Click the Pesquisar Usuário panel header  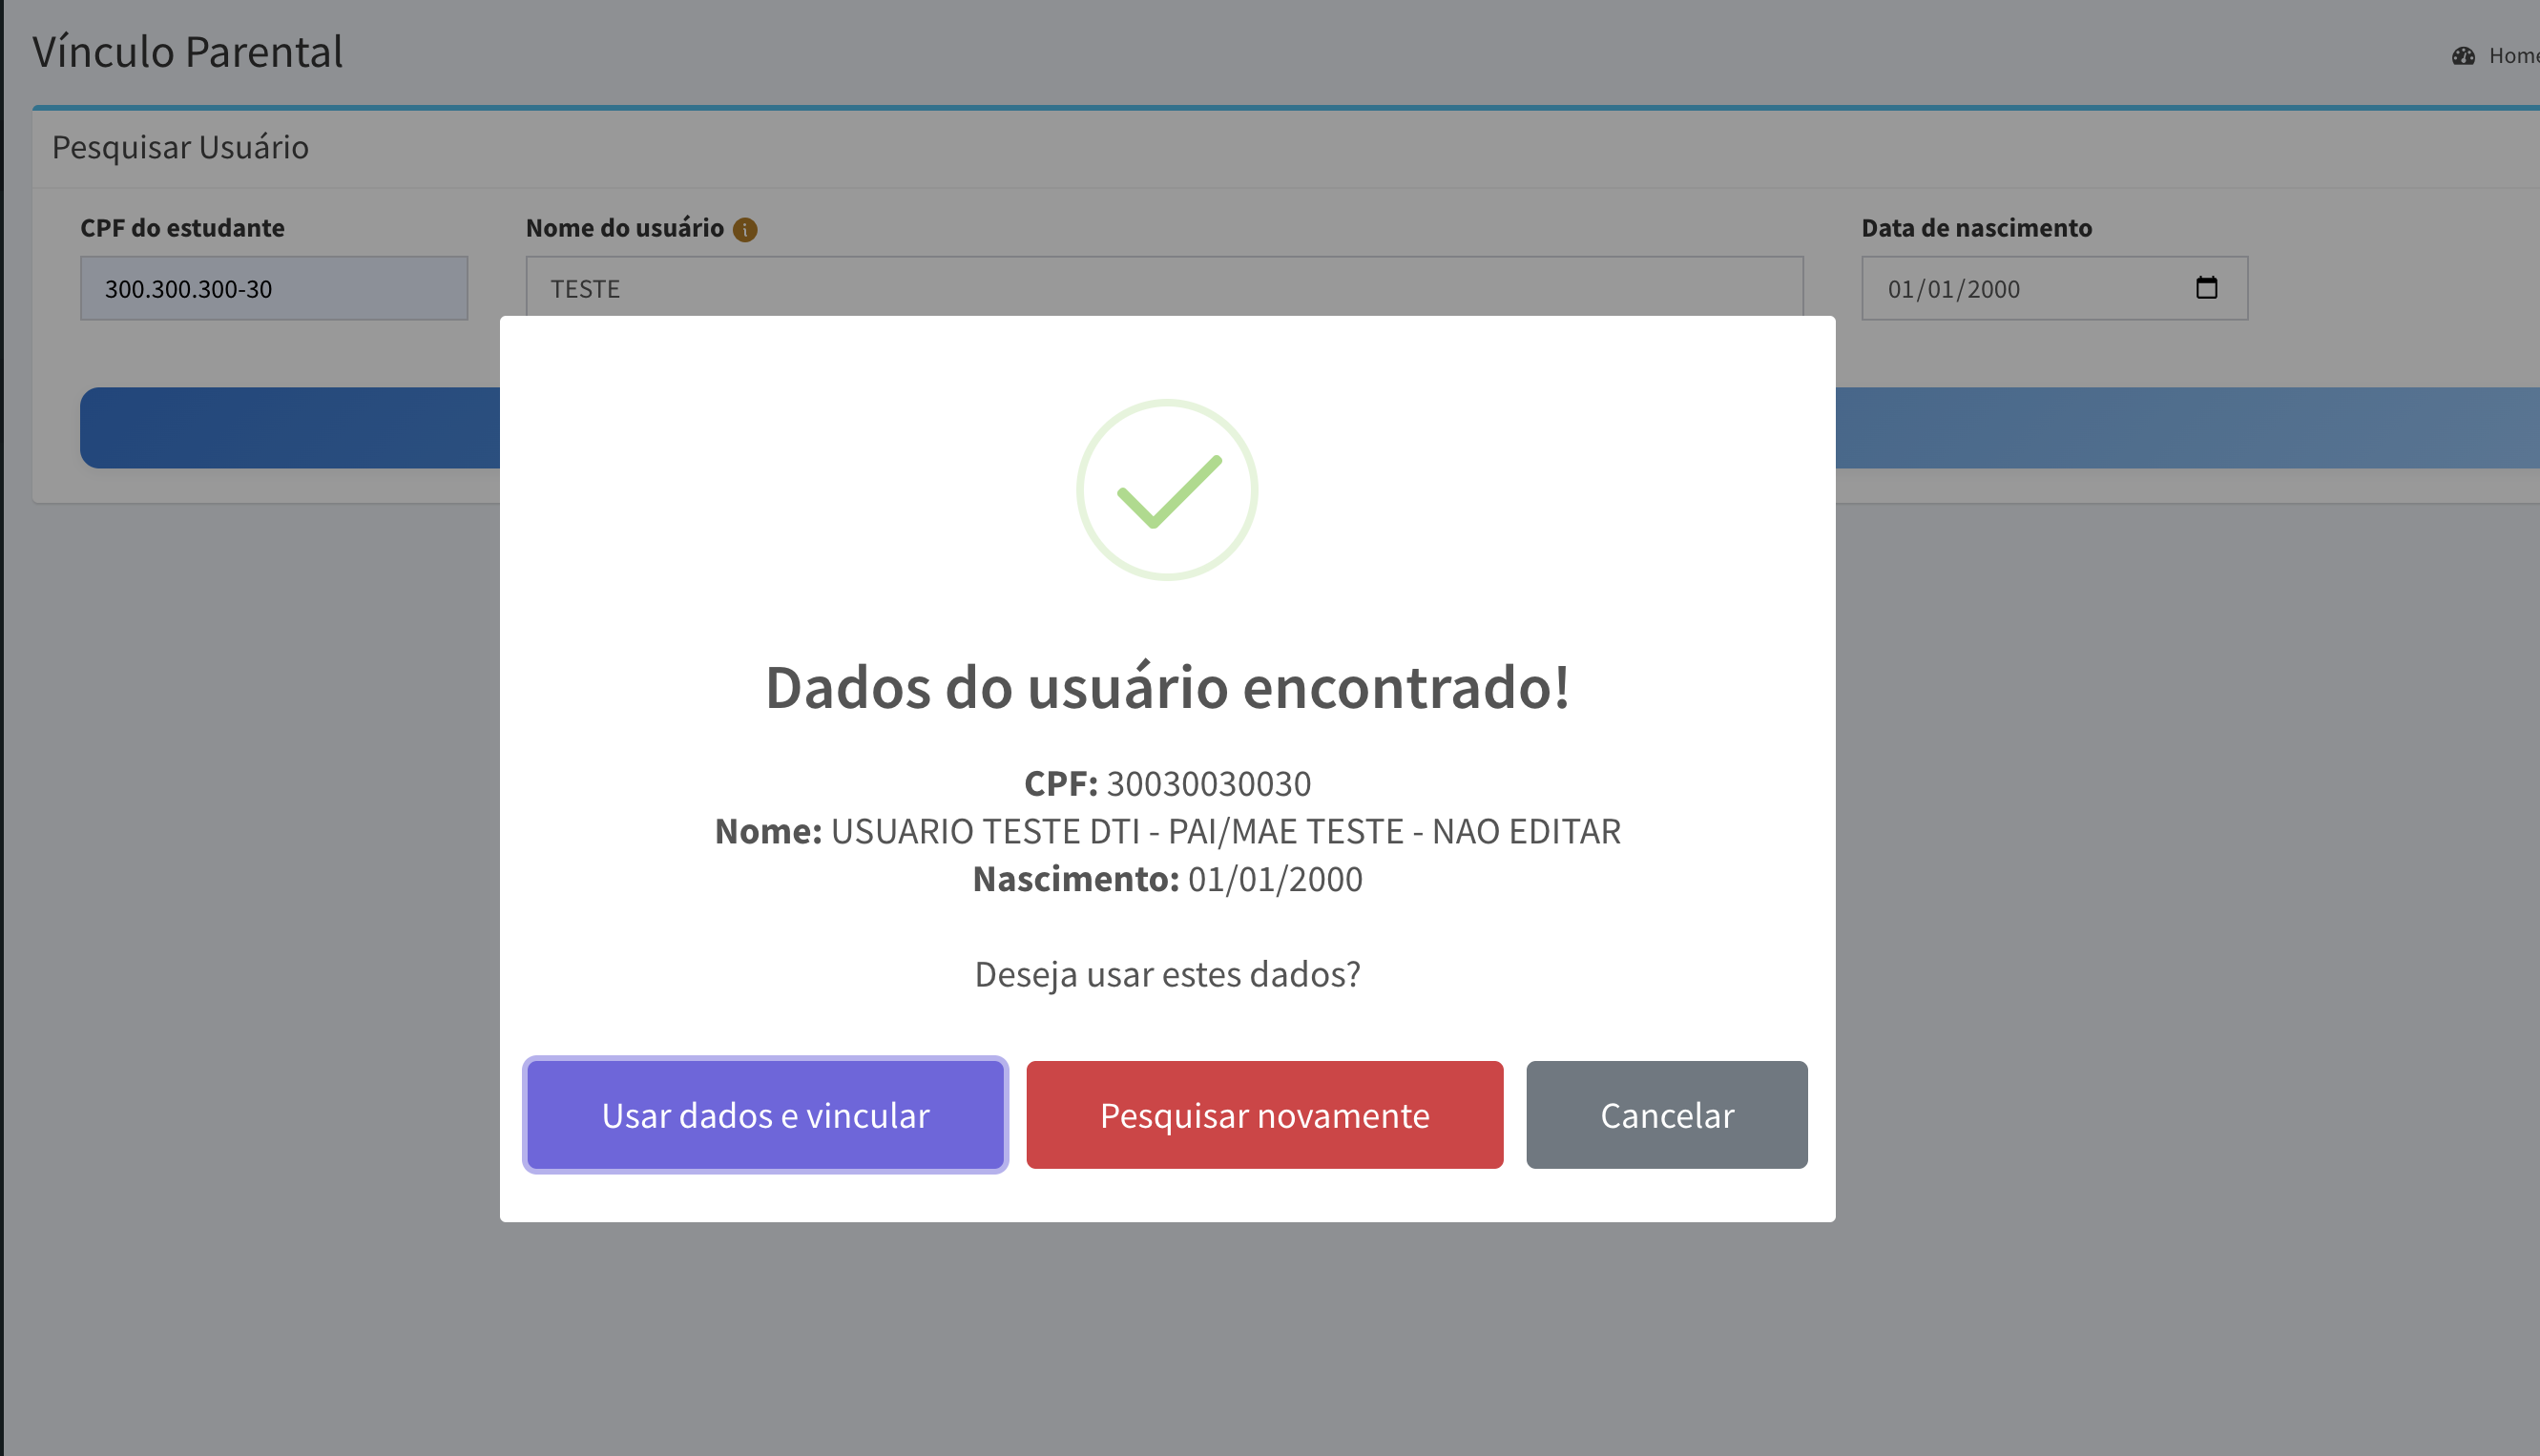point(180,148)
